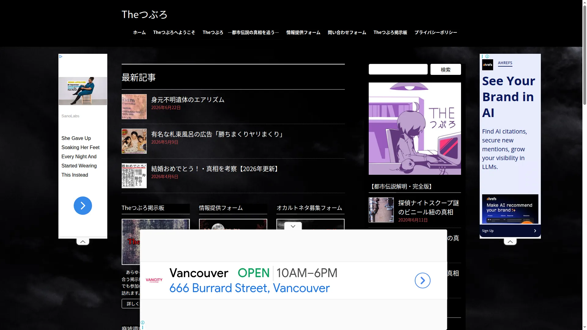Image resolution: width=587 pixels, height=330 pixels.
Task: Click the date 2026年6月22日
Action: 166,108
